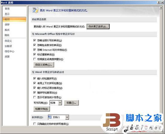Enable 显示可读性统计信息 checkbox
The width and height of the screenshot is (165, 134).
tap(34, 97)
